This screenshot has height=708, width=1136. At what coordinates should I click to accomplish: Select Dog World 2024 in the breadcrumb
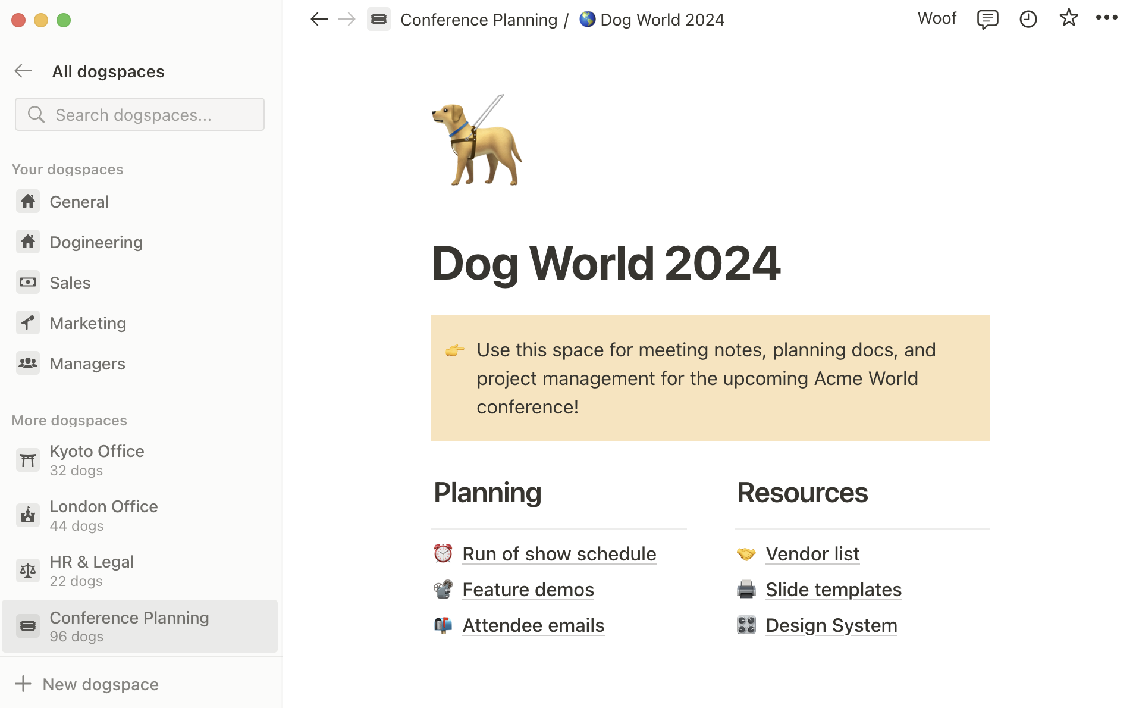click(662, 19)
